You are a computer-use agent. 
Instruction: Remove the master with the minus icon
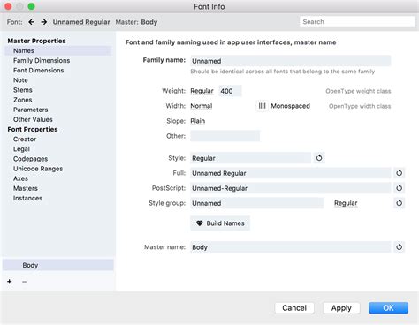click(x=25, y=282)
